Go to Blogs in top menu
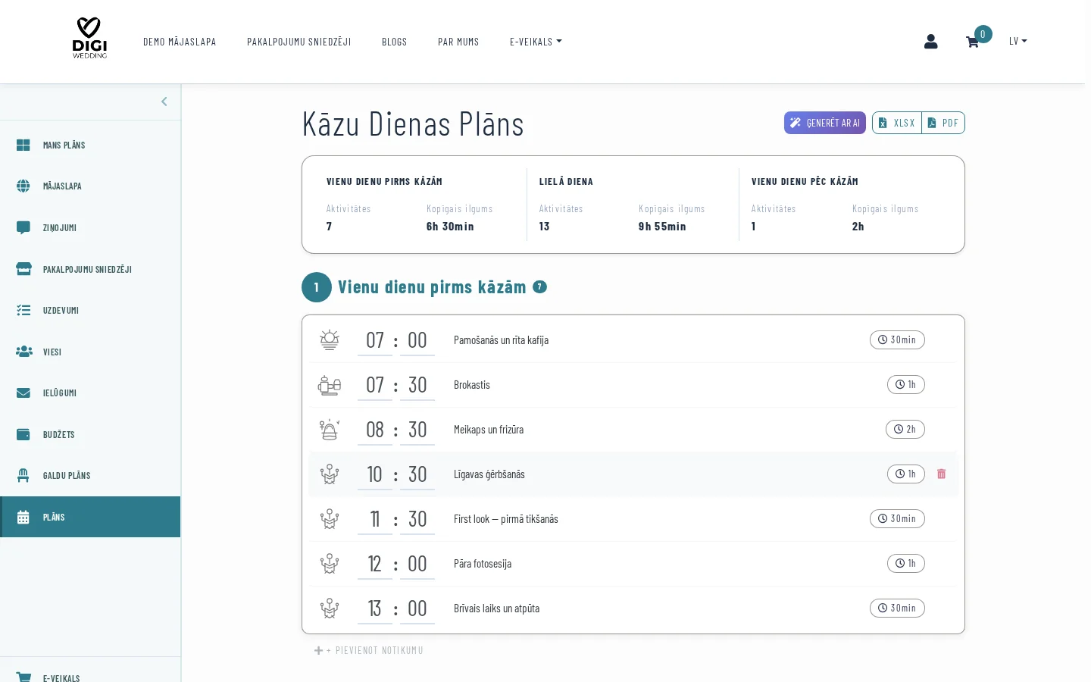Screen dimensions: 1091x682 (394, 42)
